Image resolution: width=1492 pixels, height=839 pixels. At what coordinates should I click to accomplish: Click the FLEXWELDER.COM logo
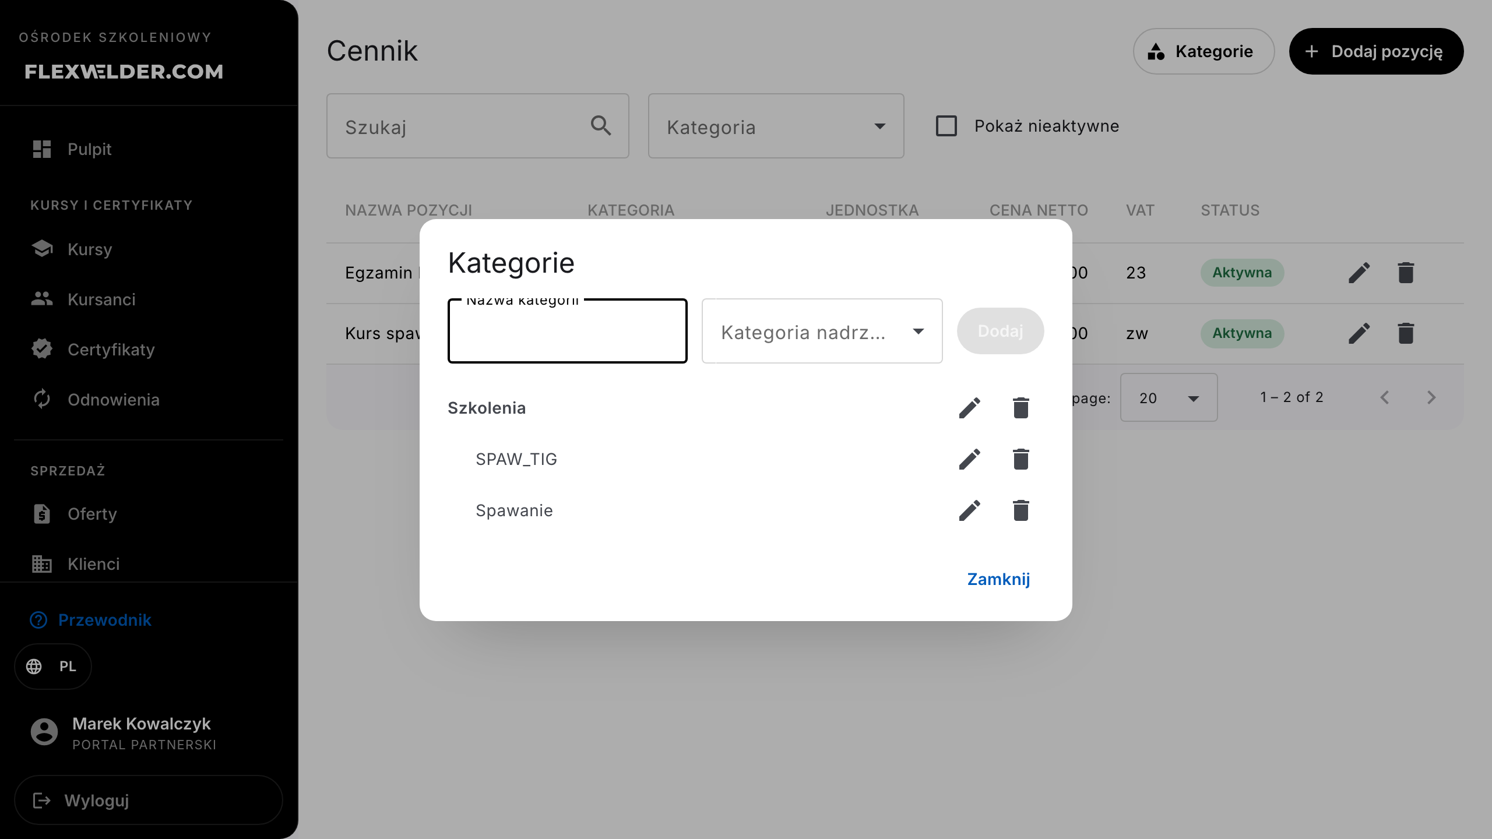[x=124, y=72]
